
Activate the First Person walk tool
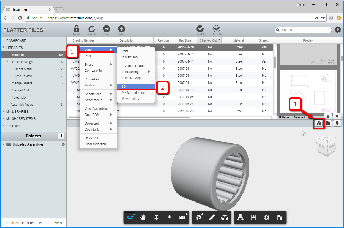coord(169,217)
